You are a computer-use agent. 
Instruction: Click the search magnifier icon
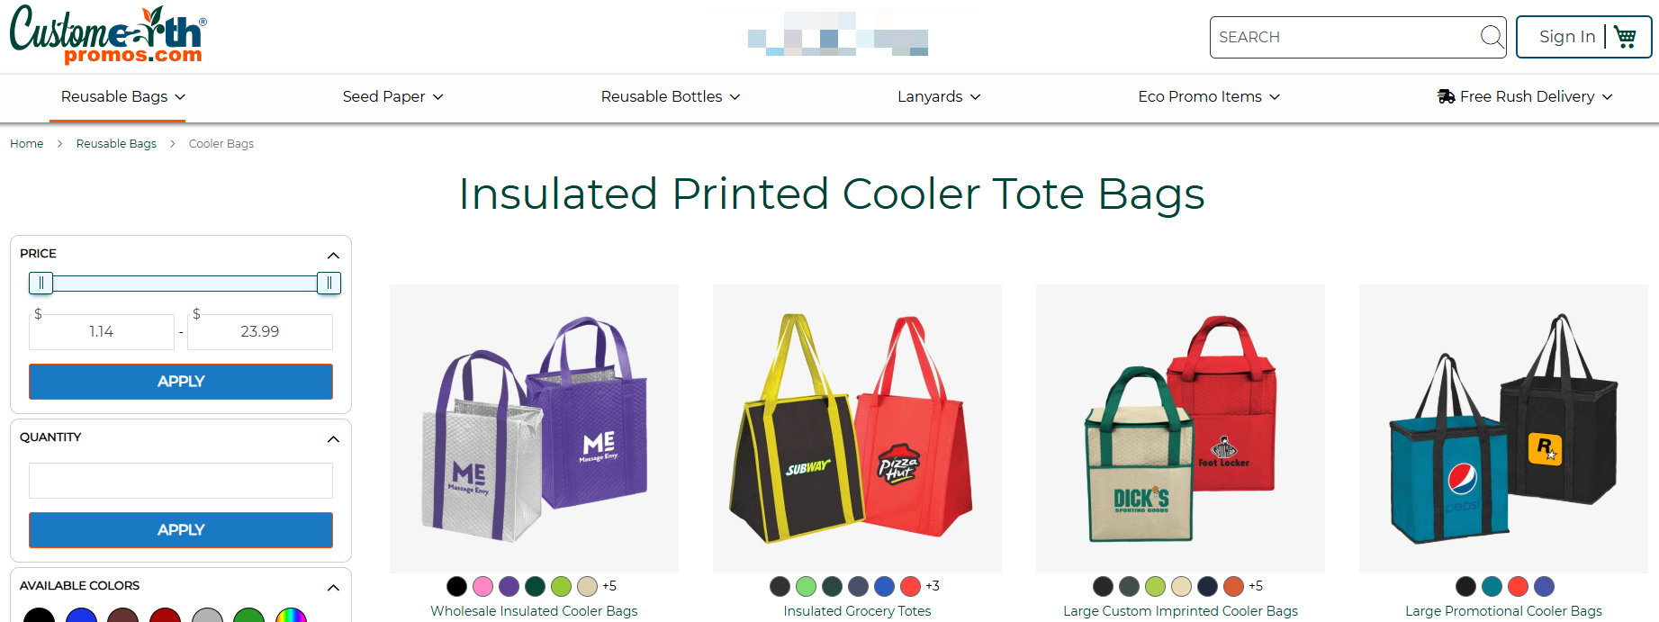click(x=1492, y=36)
